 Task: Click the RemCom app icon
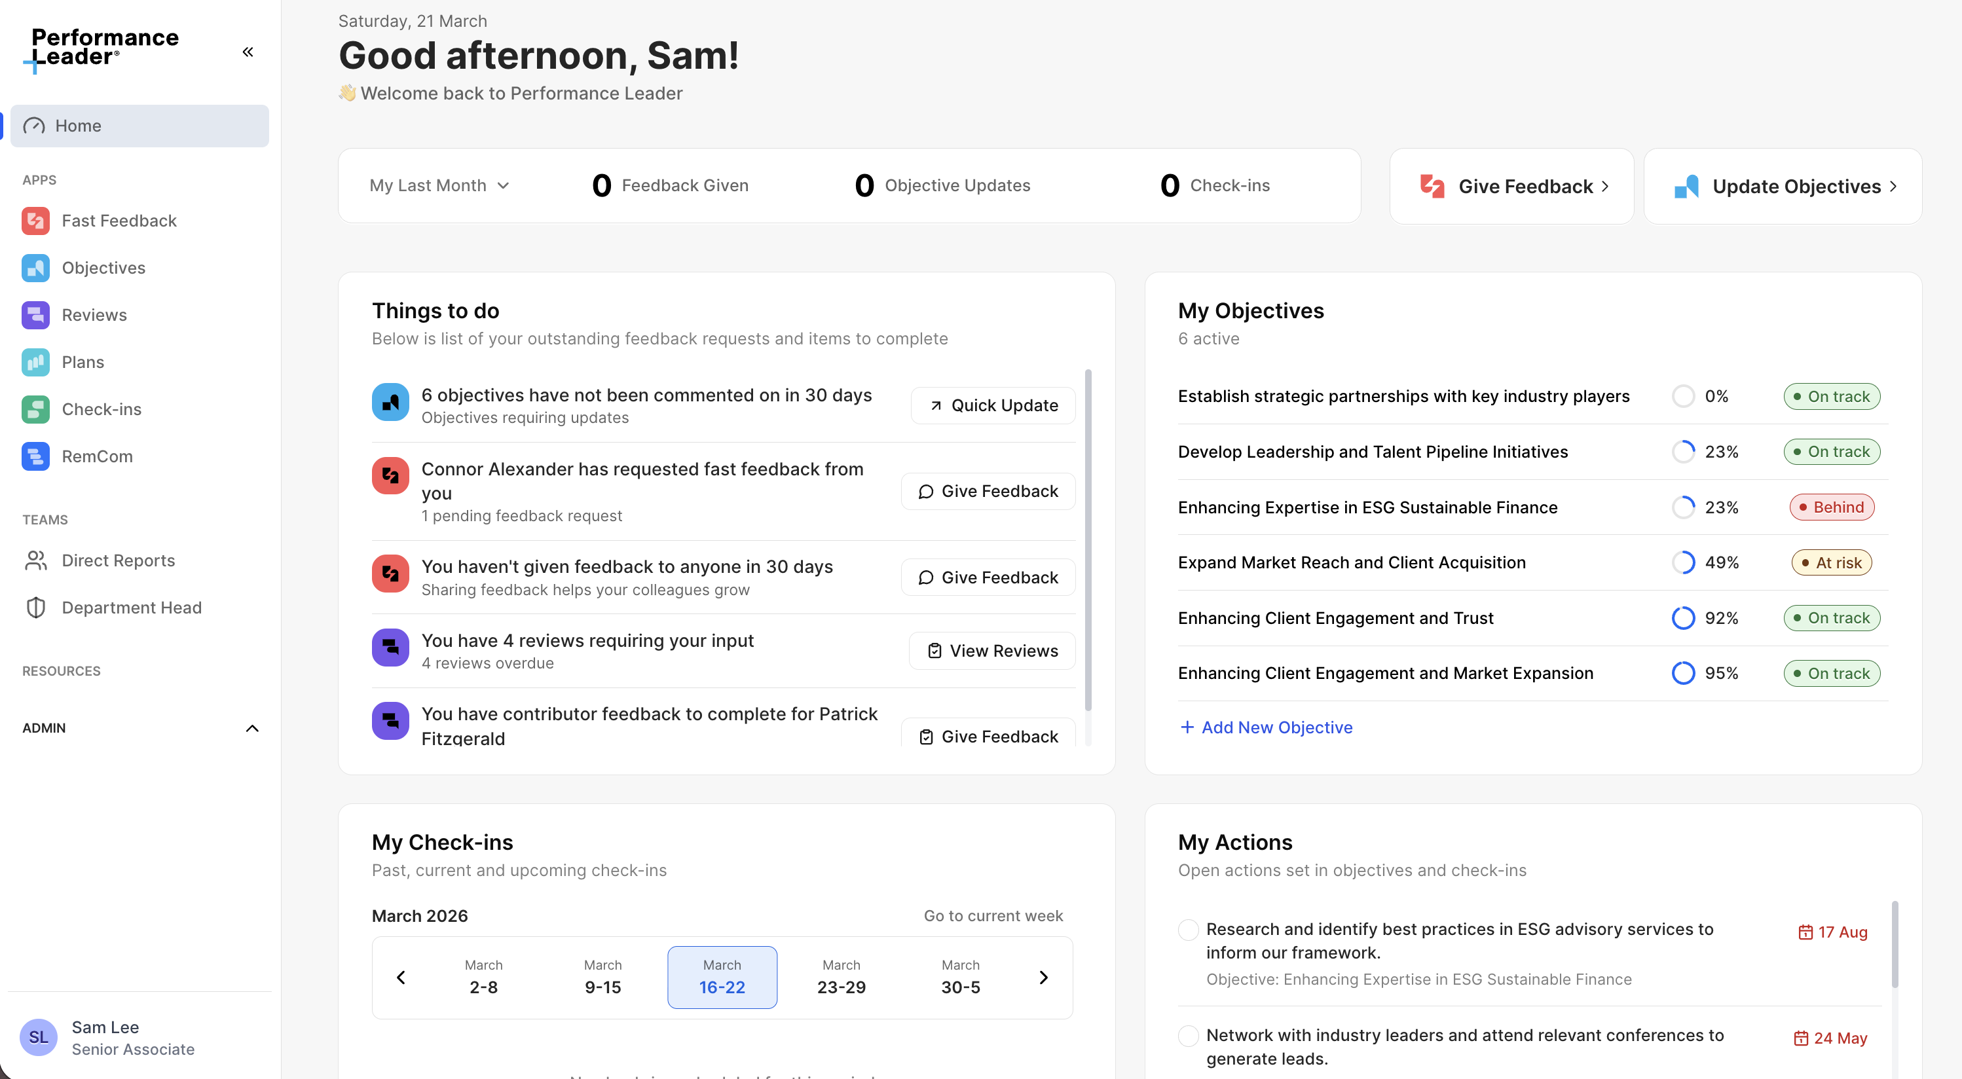(35, 457)
